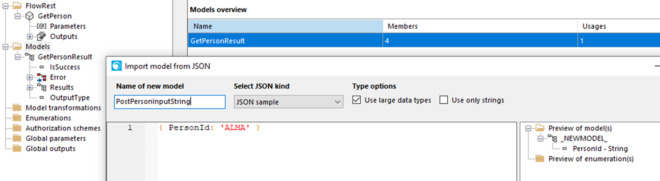Open the Authorization schemes folder icon

pyautogui.click(x=17, y=128)
